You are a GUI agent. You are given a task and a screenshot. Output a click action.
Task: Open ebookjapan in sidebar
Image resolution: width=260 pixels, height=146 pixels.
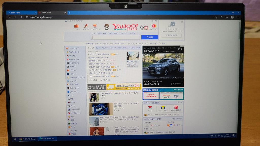(75, 113)
